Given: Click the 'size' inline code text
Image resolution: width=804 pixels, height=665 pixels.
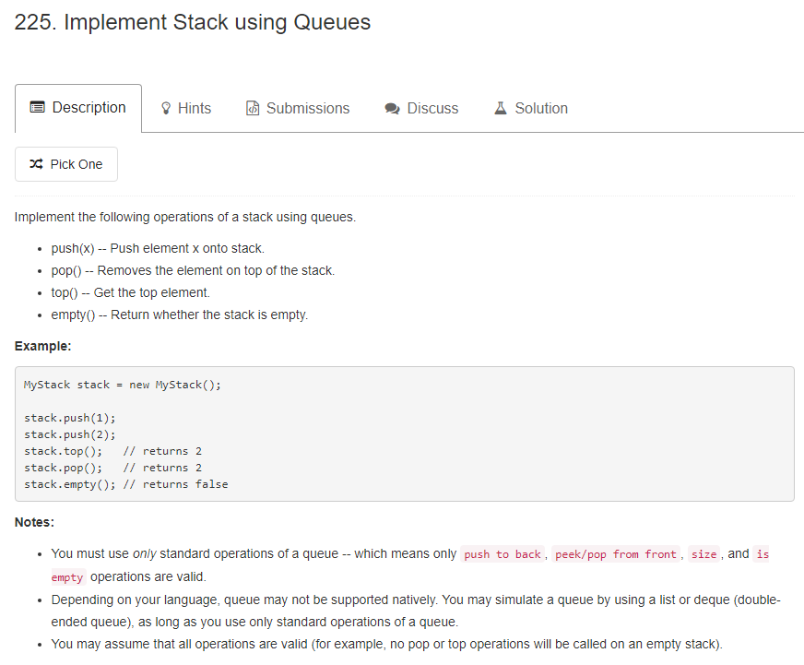Looking at the screenshot, I should [x=703, y=553].
